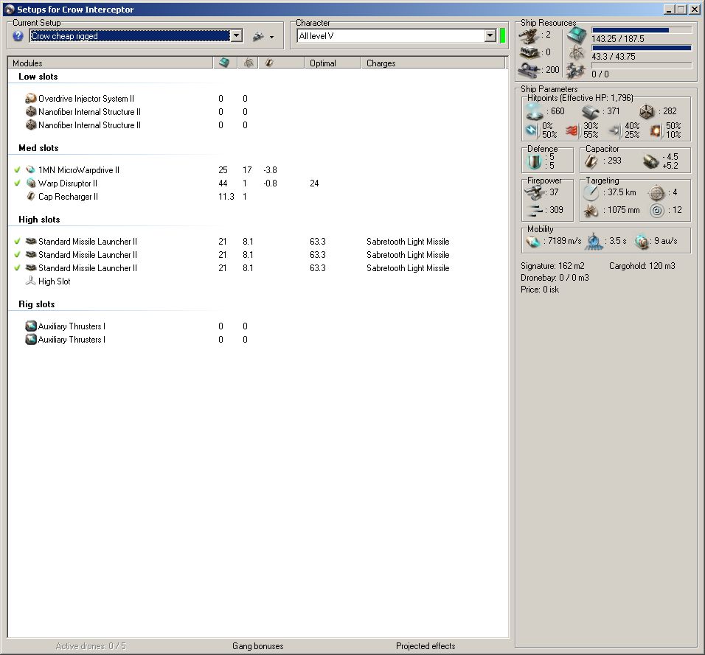Click the structure hitpoints icon
The image size is (705, 655).
(647, 112)
